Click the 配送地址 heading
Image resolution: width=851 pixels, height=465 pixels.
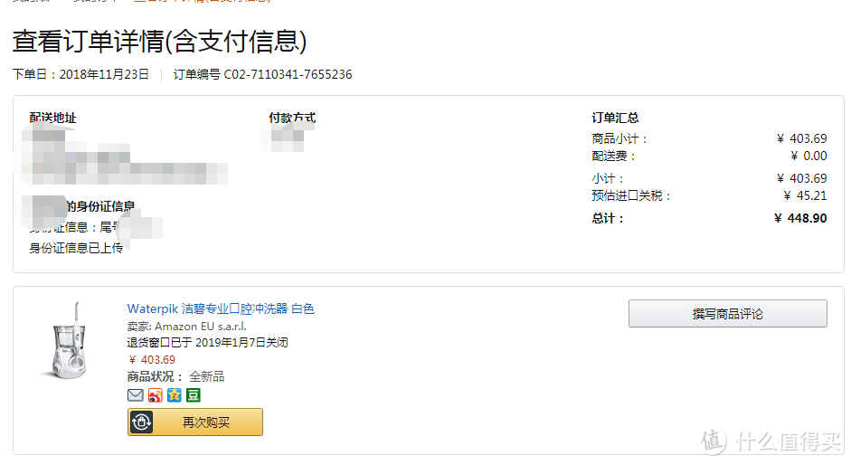[53, 118]
